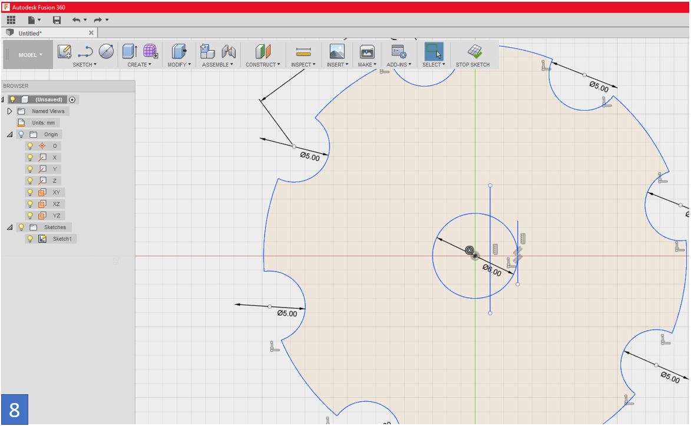Select the sketch origin center point
Viewport: 691px width, 426px height.
click(x=475, y=256)
